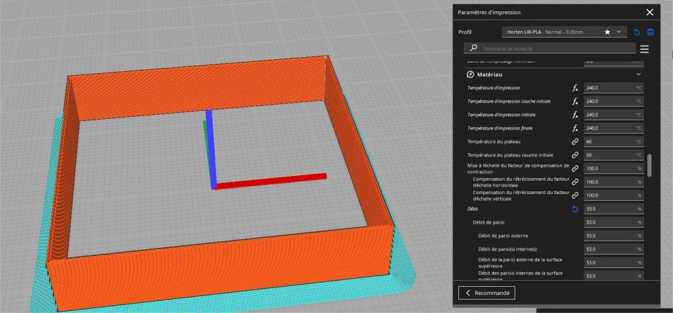Click fx icon for Température d'impression

(x=575, y=88)
